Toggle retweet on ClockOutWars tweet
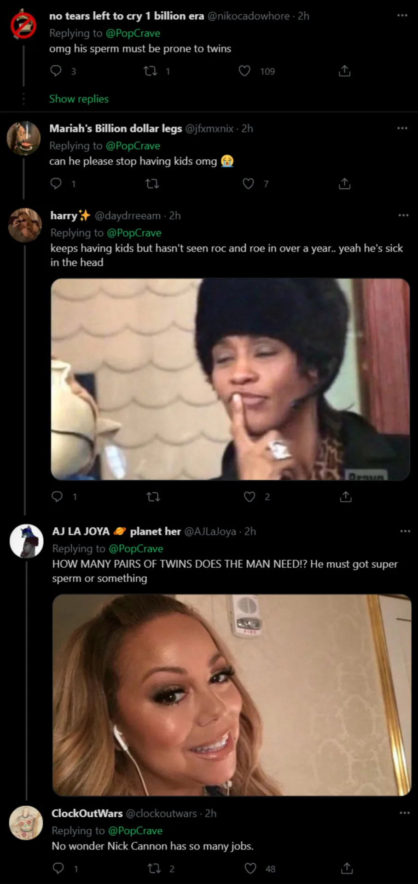The width and height of the screenshot is (418, 884). (x=154, y=868)
